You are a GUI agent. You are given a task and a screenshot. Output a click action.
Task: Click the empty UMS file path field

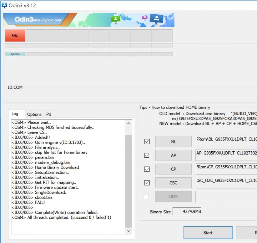click(226, 196)
